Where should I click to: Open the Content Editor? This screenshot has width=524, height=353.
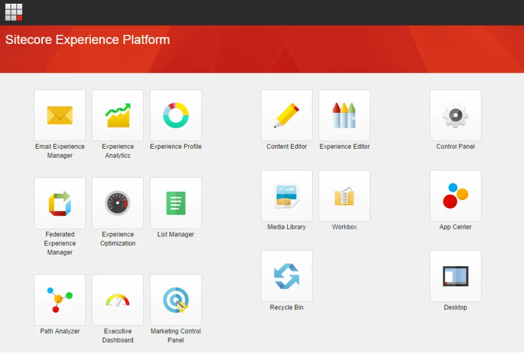(x=286, y=115)
